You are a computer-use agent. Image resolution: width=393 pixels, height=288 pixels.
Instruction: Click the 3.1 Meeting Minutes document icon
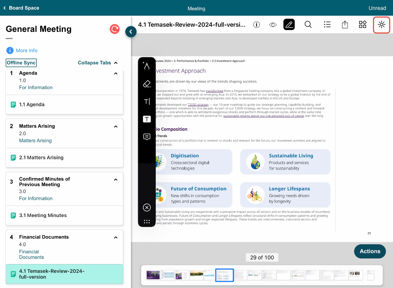pos(13,215)
